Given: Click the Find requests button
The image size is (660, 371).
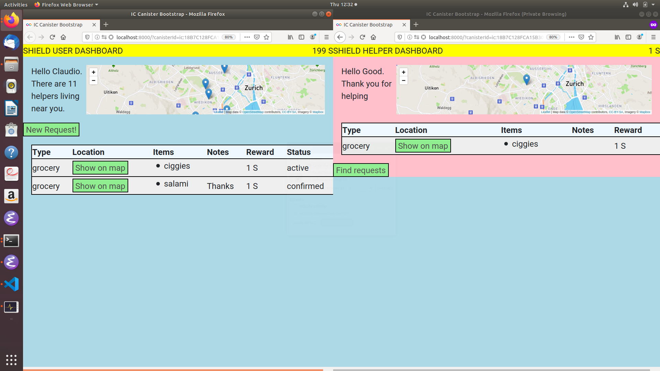Looking at the screenshot, I should (361, 170).
